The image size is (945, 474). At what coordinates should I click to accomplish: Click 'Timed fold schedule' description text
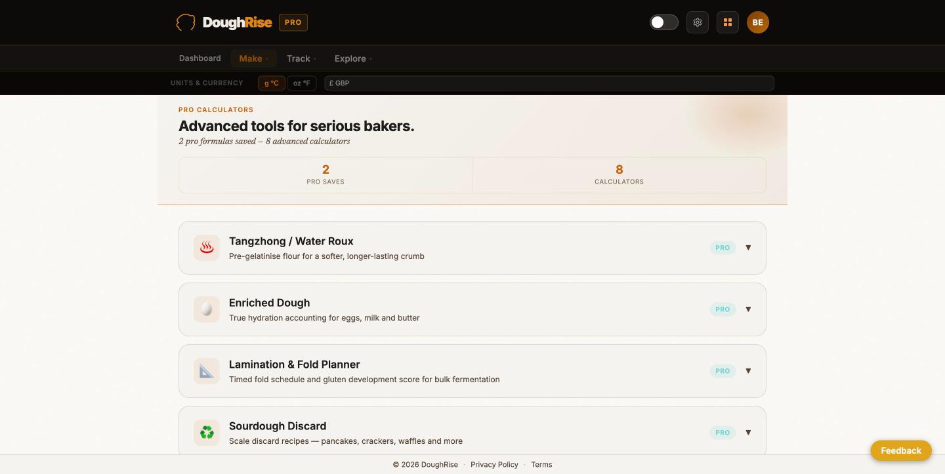[364, 380]
